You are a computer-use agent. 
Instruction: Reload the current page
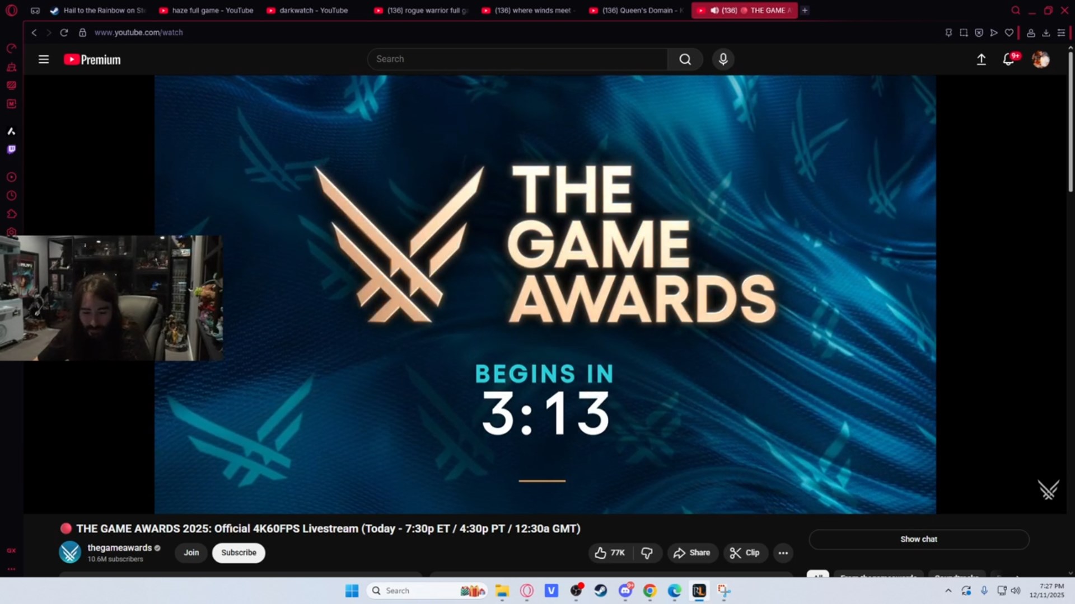[x=64, y=32]
